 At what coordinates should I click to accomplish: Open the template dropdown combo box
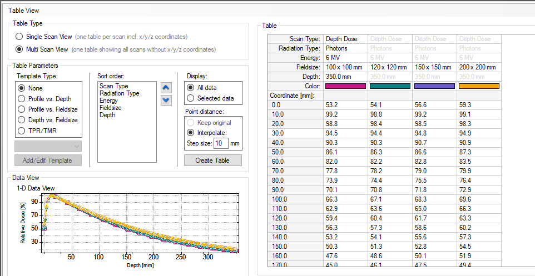pos(48,147)
